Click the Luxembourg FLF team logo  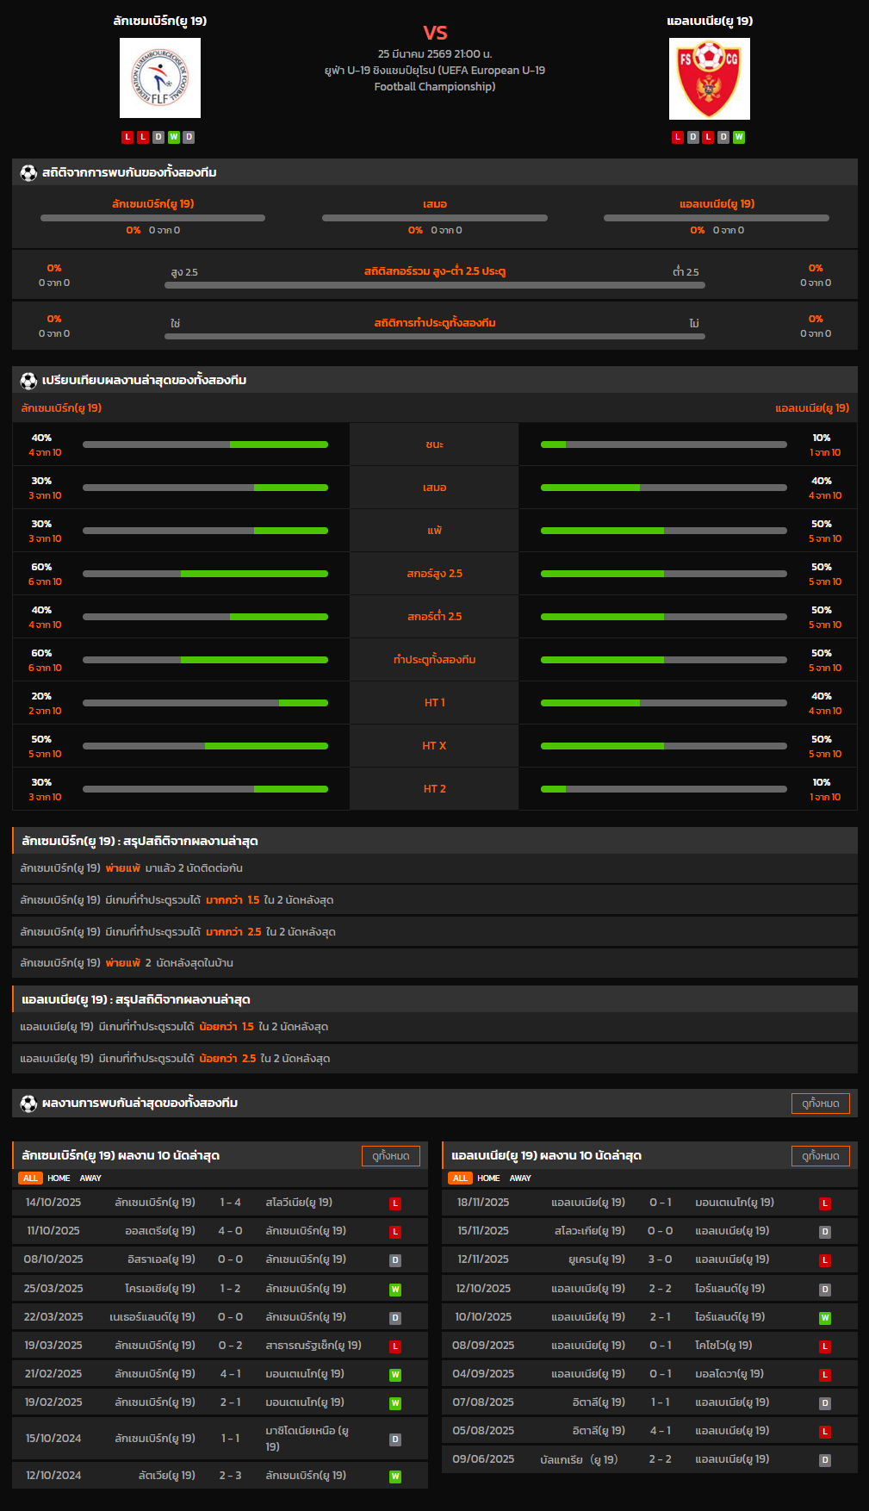tap(160, 78)
